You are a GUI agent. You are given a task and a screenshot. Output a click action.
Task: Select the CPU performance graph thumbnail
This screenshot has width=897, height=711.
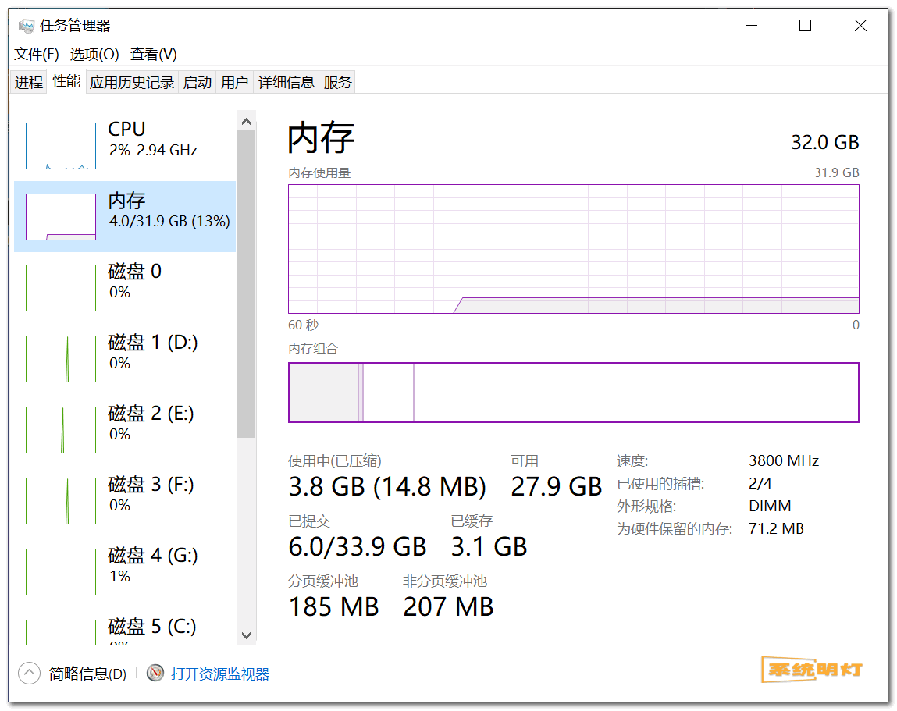point(61,146)
